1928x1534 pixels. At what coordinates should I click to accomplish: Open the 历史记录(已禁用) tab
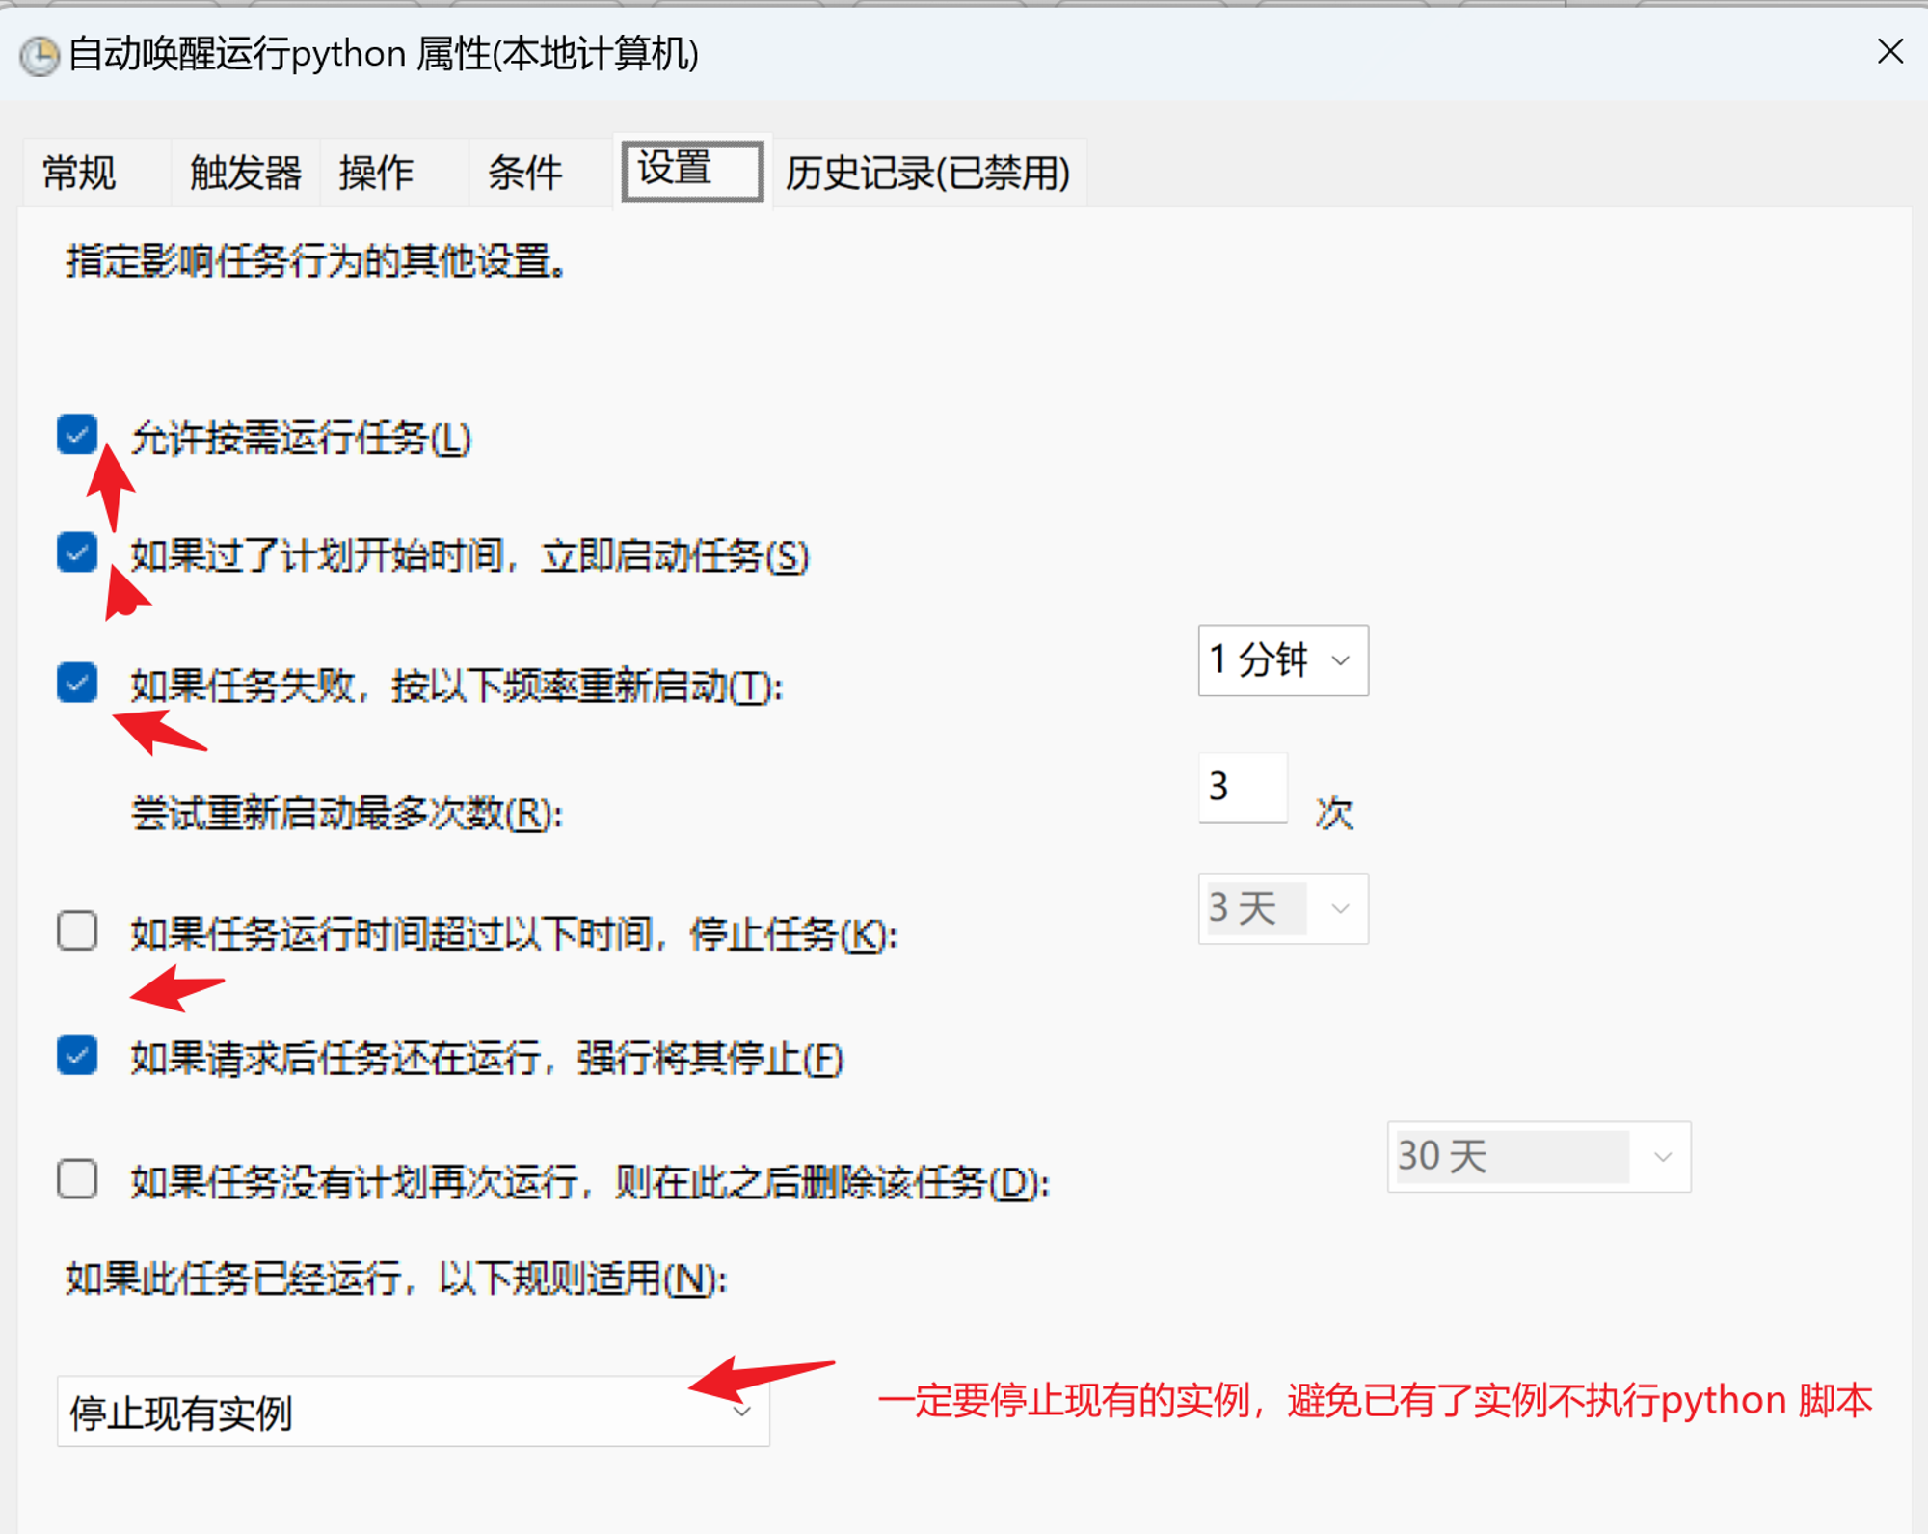tap(928, 174)
